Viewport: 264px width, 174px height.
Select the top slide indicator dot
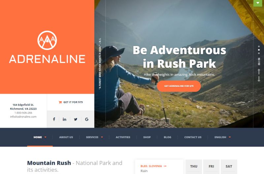(259, 46)
